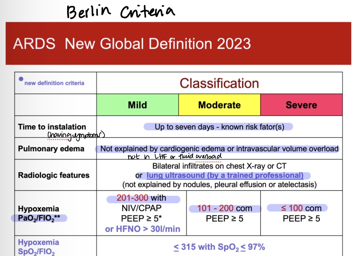Click the blue dot beside new definition criteria
The width and height of the screenshot is (357, 256).
[x=21, y=79]
